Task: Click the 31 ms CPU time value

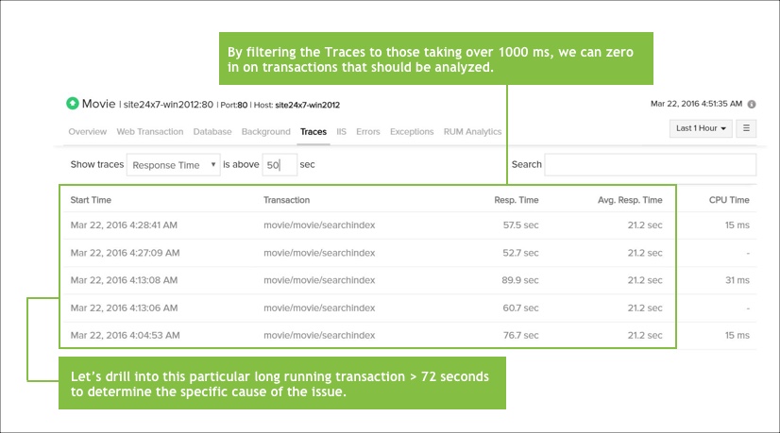Action: [x=738, y=280]
